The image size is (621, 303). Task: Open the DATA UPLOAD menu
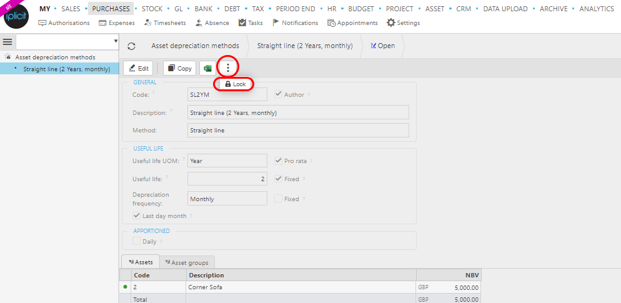pyautogui.click(x=505, y=9)
